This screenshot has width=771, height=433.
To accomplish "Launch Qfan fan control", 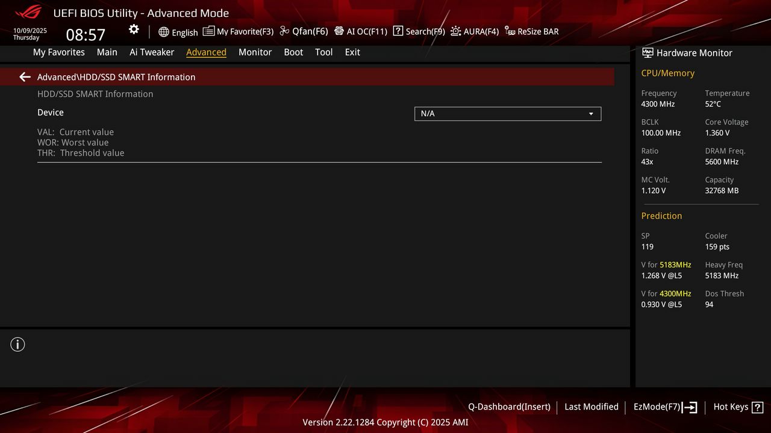I will (284, 31).
